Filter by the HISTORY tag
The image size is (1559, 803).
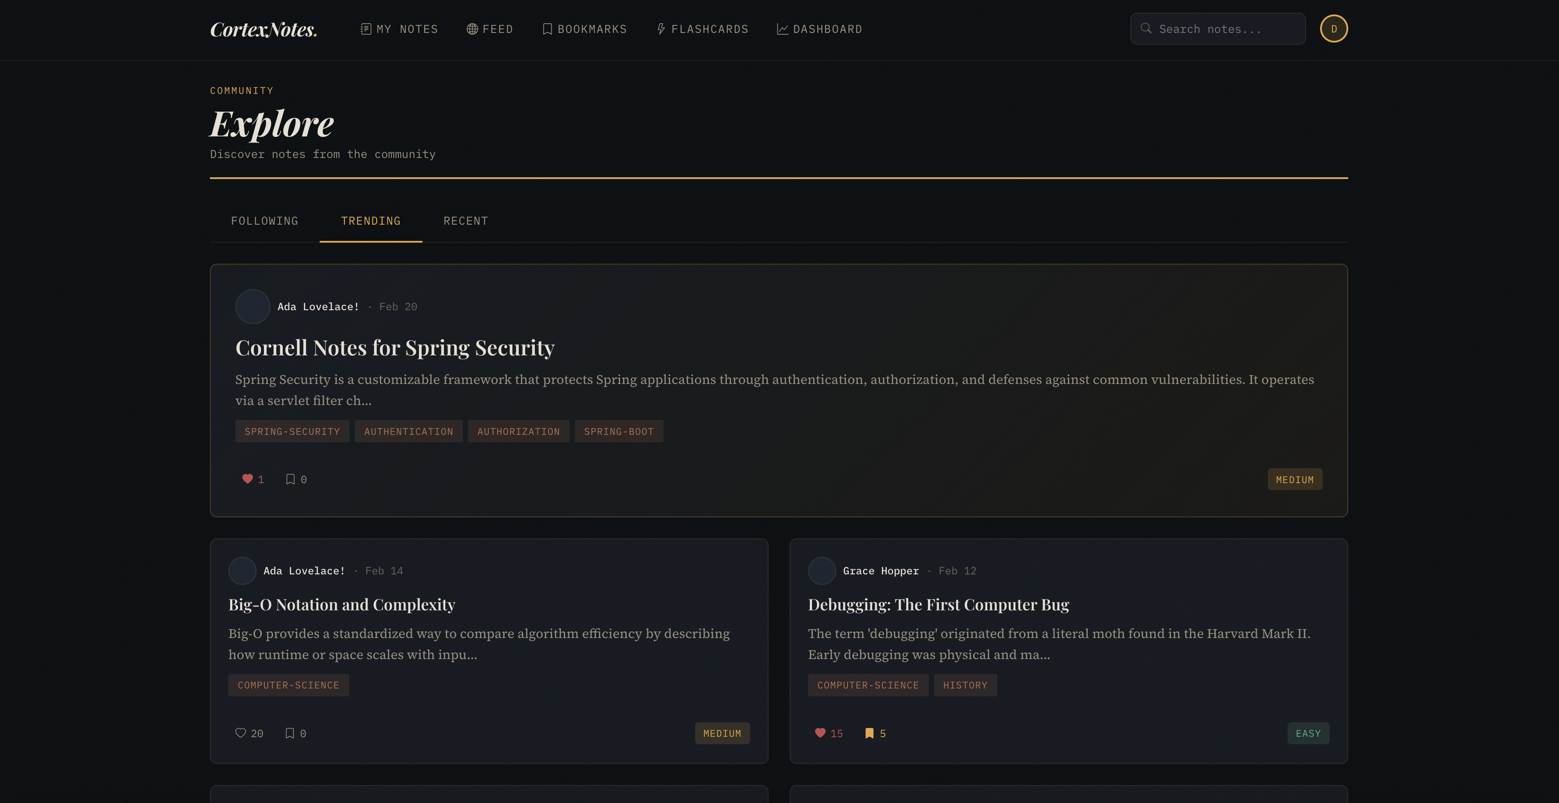(965, 685)
